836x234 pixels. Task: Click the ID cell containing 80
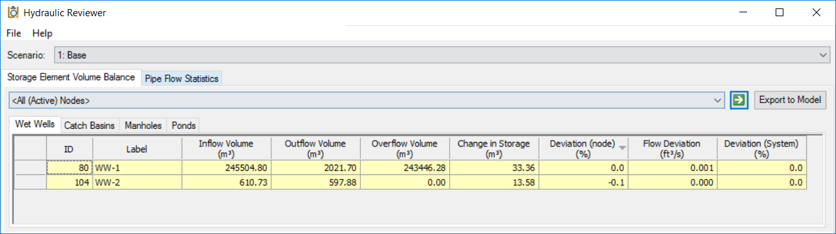(x=70, y=168)
